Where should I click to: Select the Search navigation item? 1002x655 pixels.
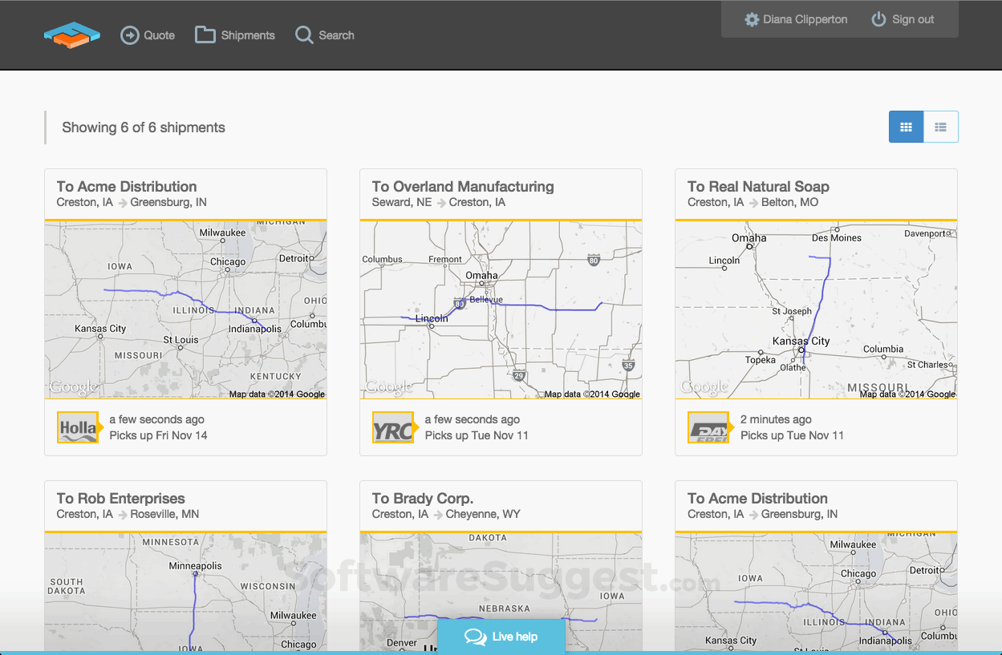coord(336,34)
